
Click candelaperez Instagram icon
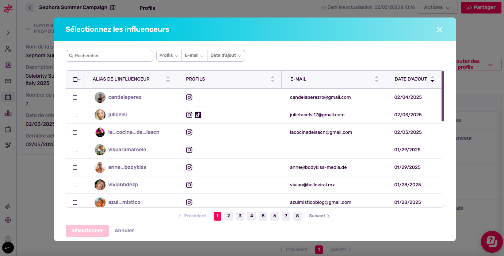tap(189, 97)
